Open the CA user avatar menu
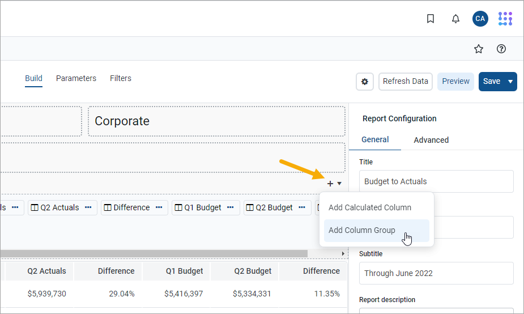Screen dimensions: 524x314 pyautogui.click(x=480, y=19)
